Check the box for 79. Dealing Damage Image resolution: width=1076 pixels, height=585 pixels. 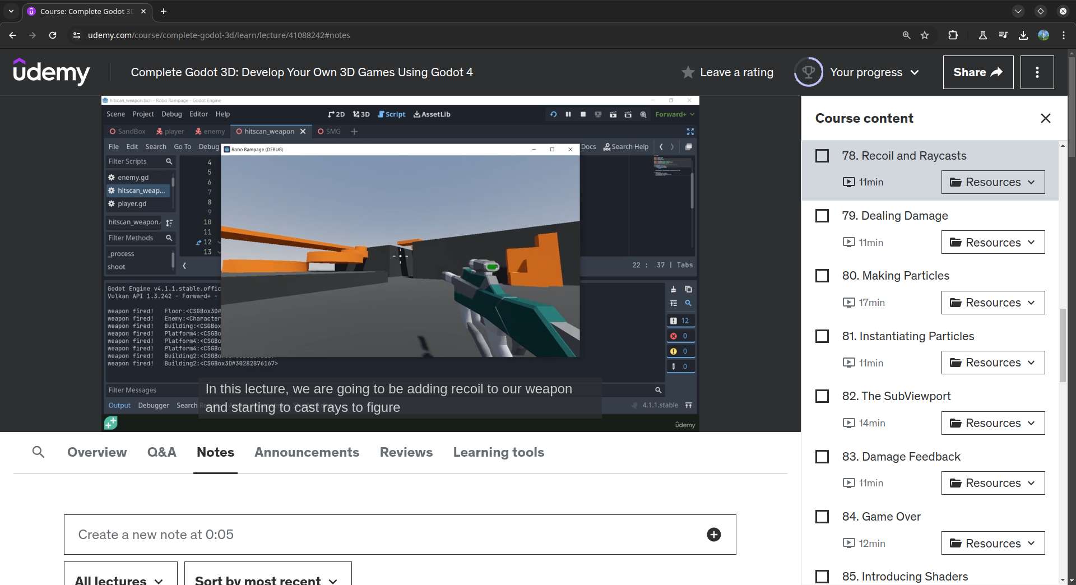pos(822,216)
